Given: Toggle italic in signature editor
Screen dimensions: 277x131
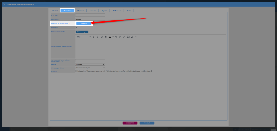Looking at the screenshot, I should pos(98,37).
